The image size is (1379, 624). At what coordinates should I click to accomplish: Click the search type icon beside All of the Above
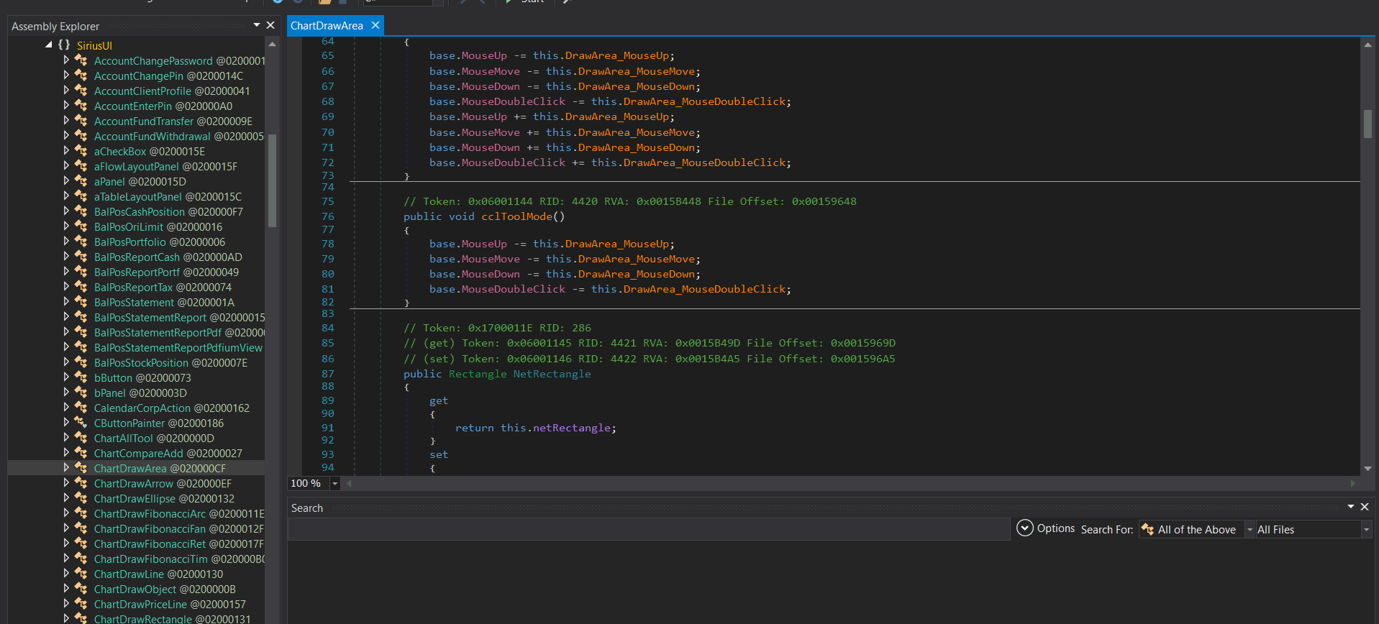click(1147, 529)
